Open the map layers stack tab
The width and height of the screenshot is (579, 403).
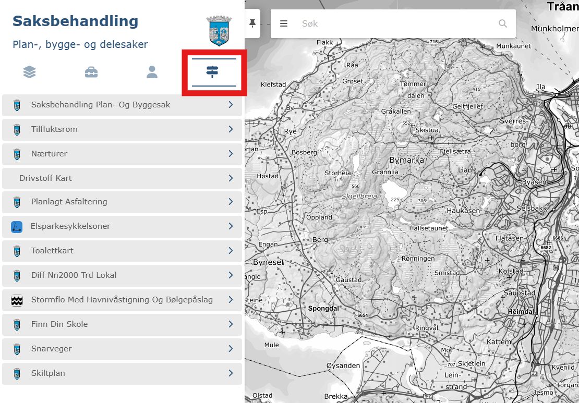click(x=30, y=72)
